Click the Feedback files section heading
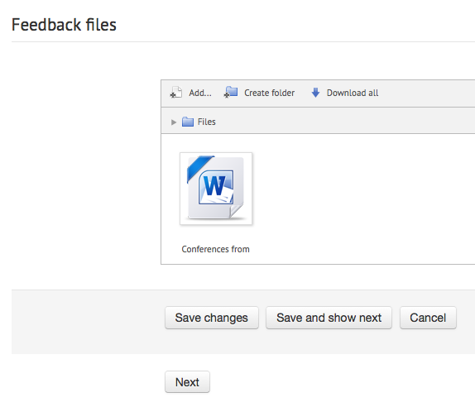The width and height of the screenshot is (475, 407). click(64, 25)
